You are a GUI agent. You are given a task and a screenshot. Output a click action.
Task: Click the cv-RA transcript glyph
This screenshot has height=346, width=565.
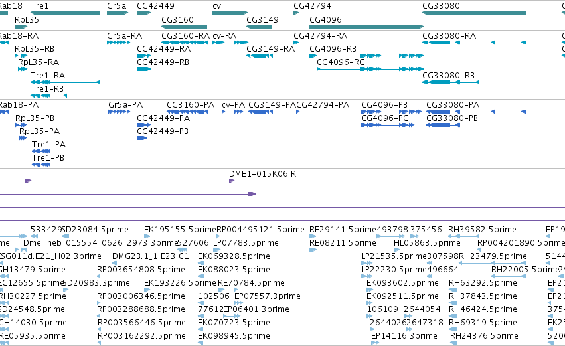pyautogui.click(x=230, y=43)
